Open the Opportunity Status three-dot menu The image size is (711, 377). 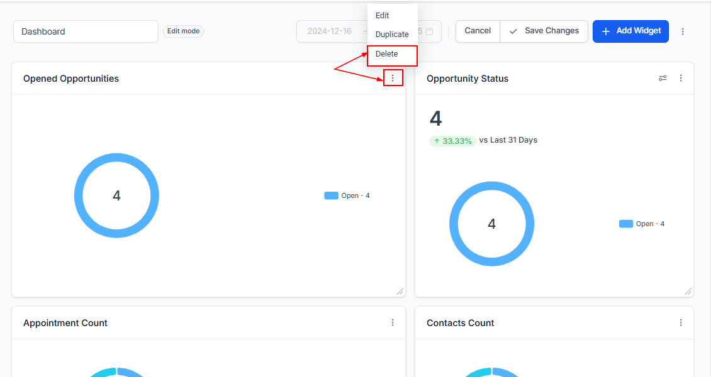click(x=681, y=79)
